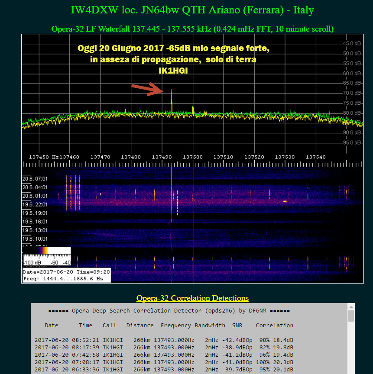Click the Freq= 1444.4...1555.6 Hz info line
This screenshot has height=374, width=373.
pos(63,279)
